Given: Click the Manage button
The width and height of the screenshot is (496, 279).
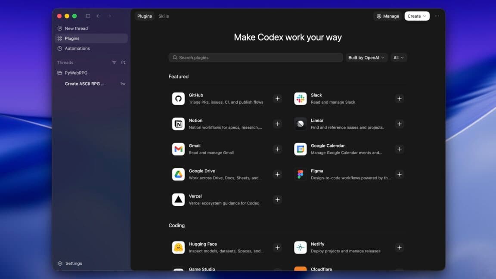Looking at the screenshot, I should tap(387, 15).
